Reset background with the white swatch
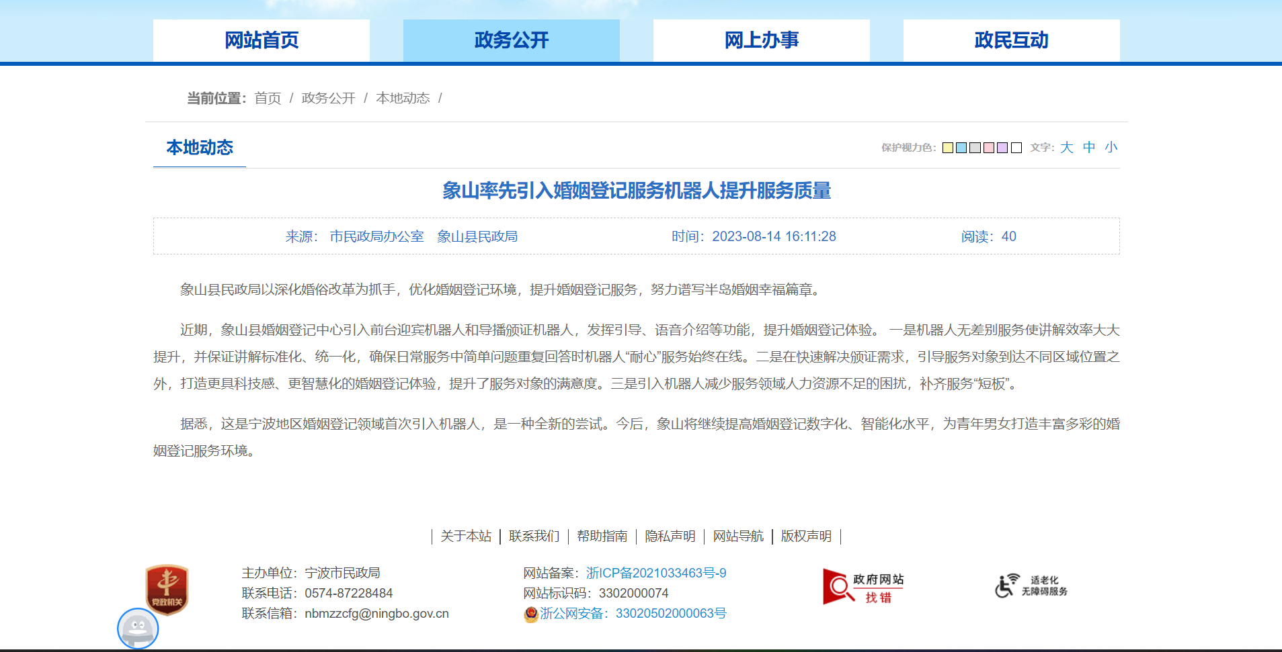 click(x=1016, y=148)
